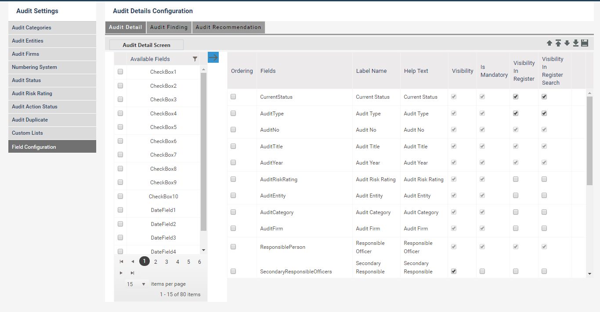Advance to next Available Fields page

tap(121, 273)
